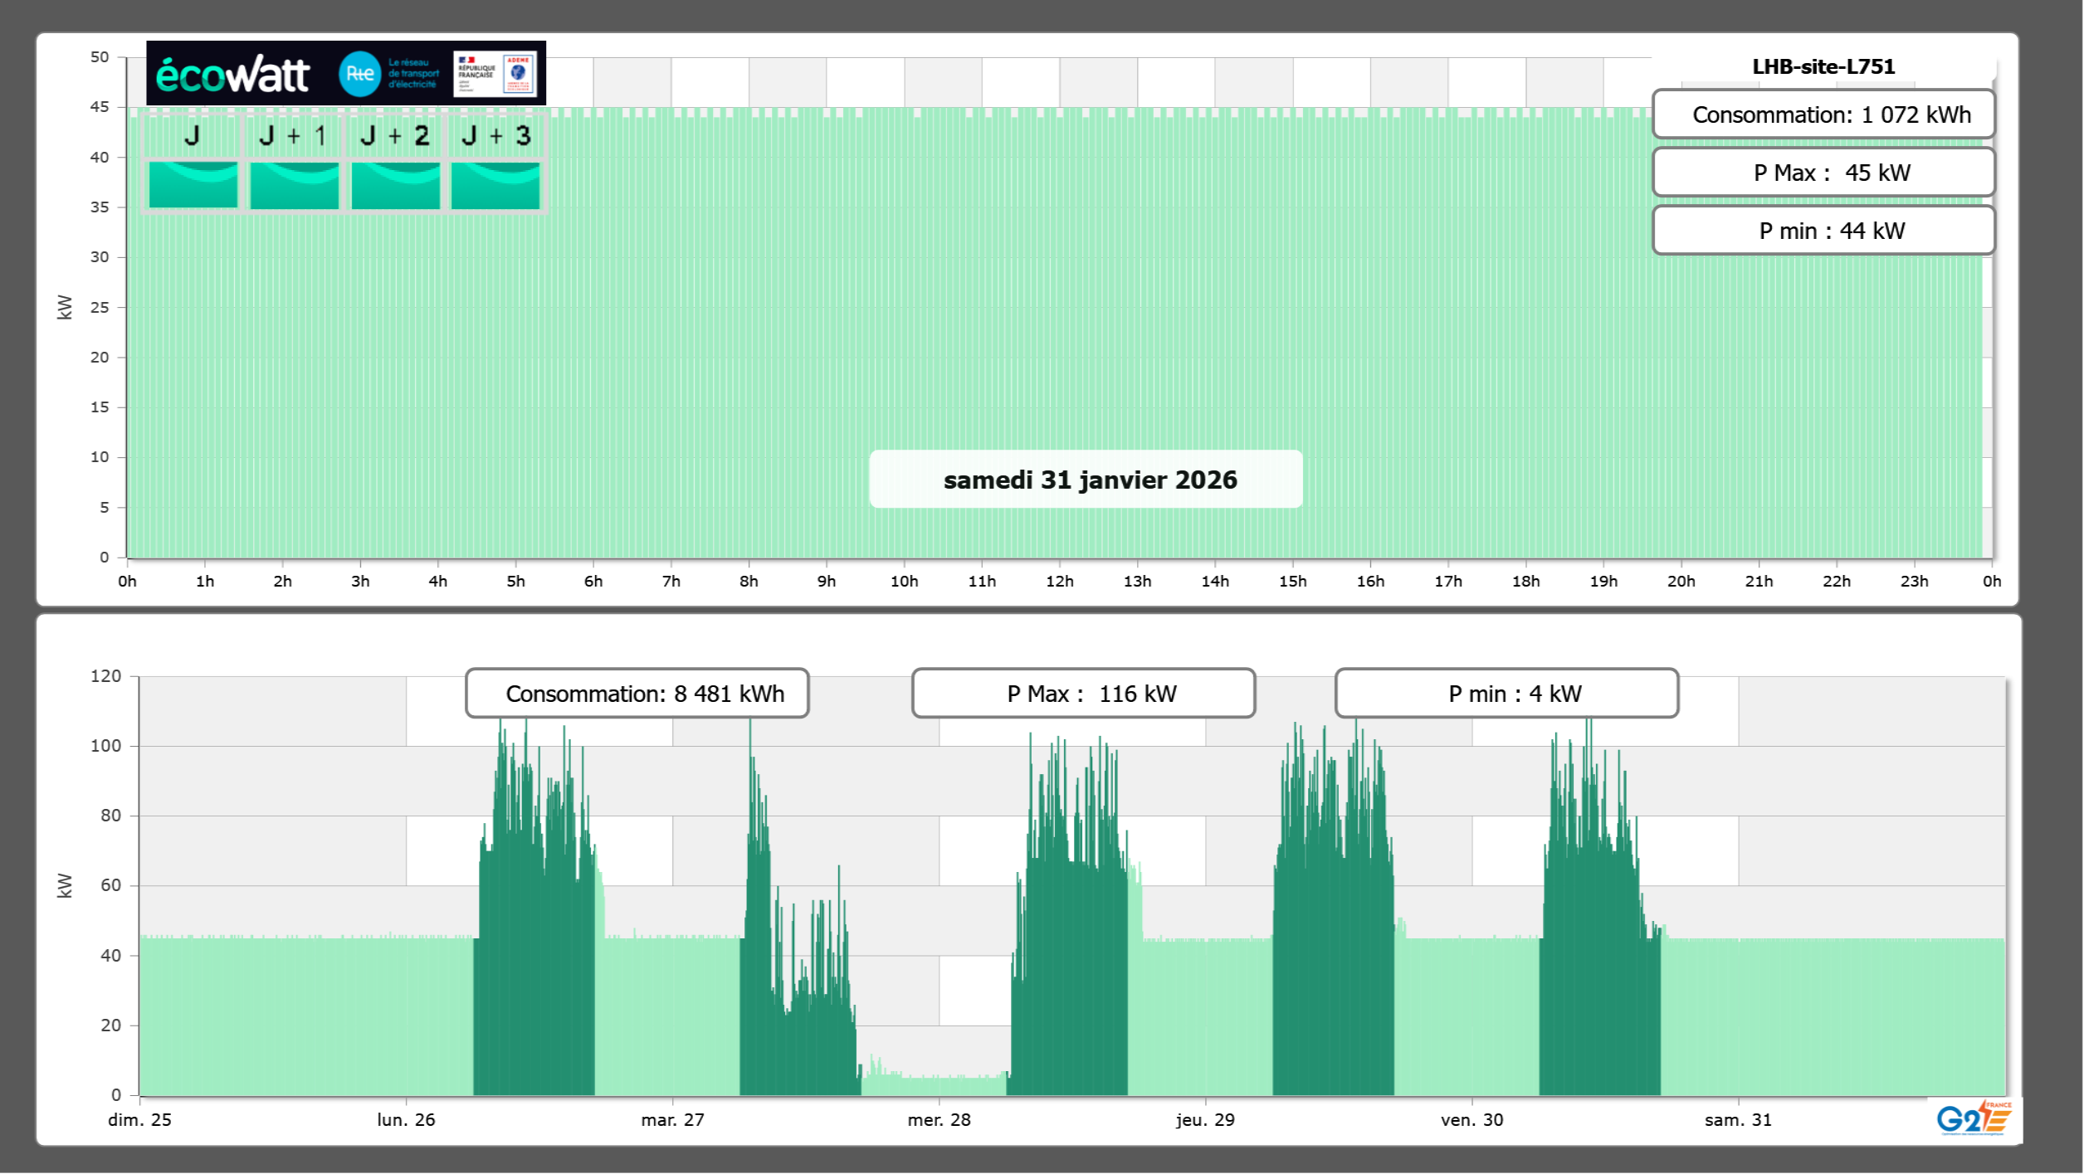Image resolution: width=2084 pixels, height=1174 pixels.
Task: Click the P Max 116 kW box
Action: pyautogui.click(x=1082, y=694)
